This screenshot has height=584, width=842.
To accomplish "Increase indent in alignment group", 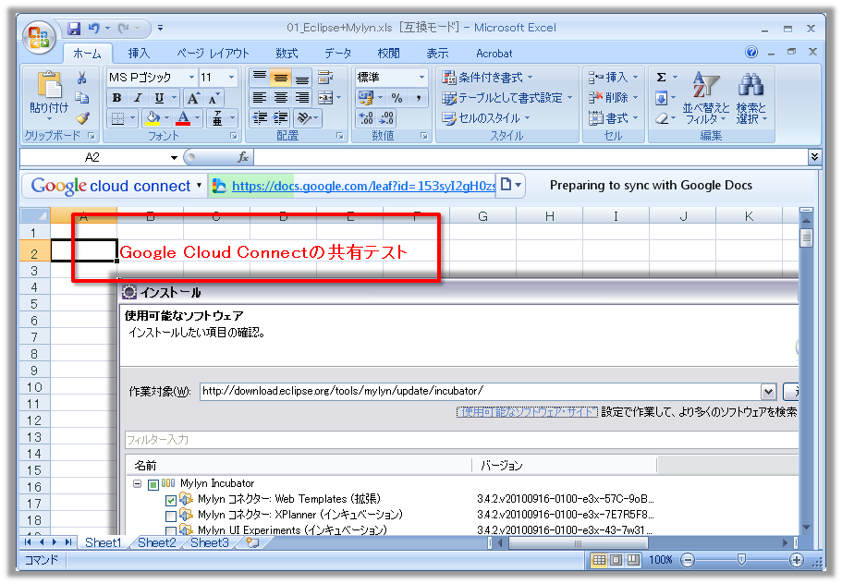I will coord(281,118).
